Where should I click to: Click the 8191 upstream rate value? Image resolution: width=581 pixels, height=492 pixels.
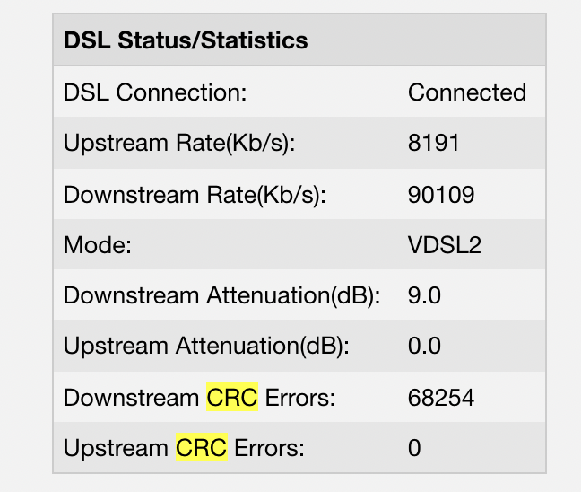[434, 143]
